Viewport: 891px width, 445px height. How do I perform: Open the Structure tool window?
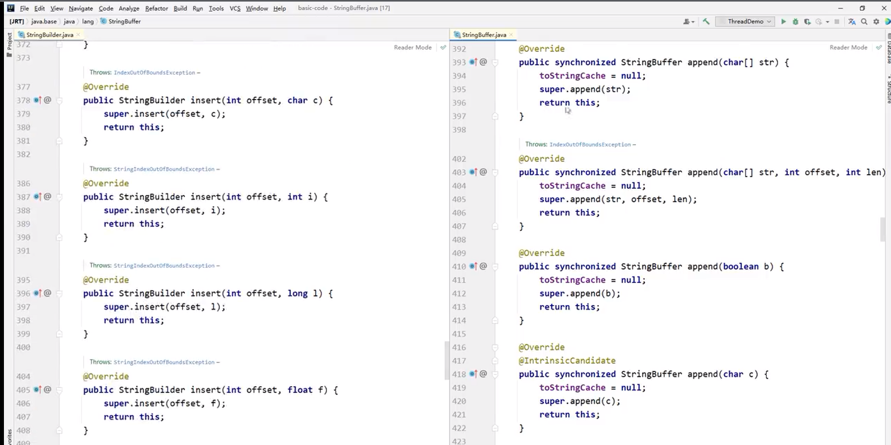pyautogui.click(x=888, y=90)
